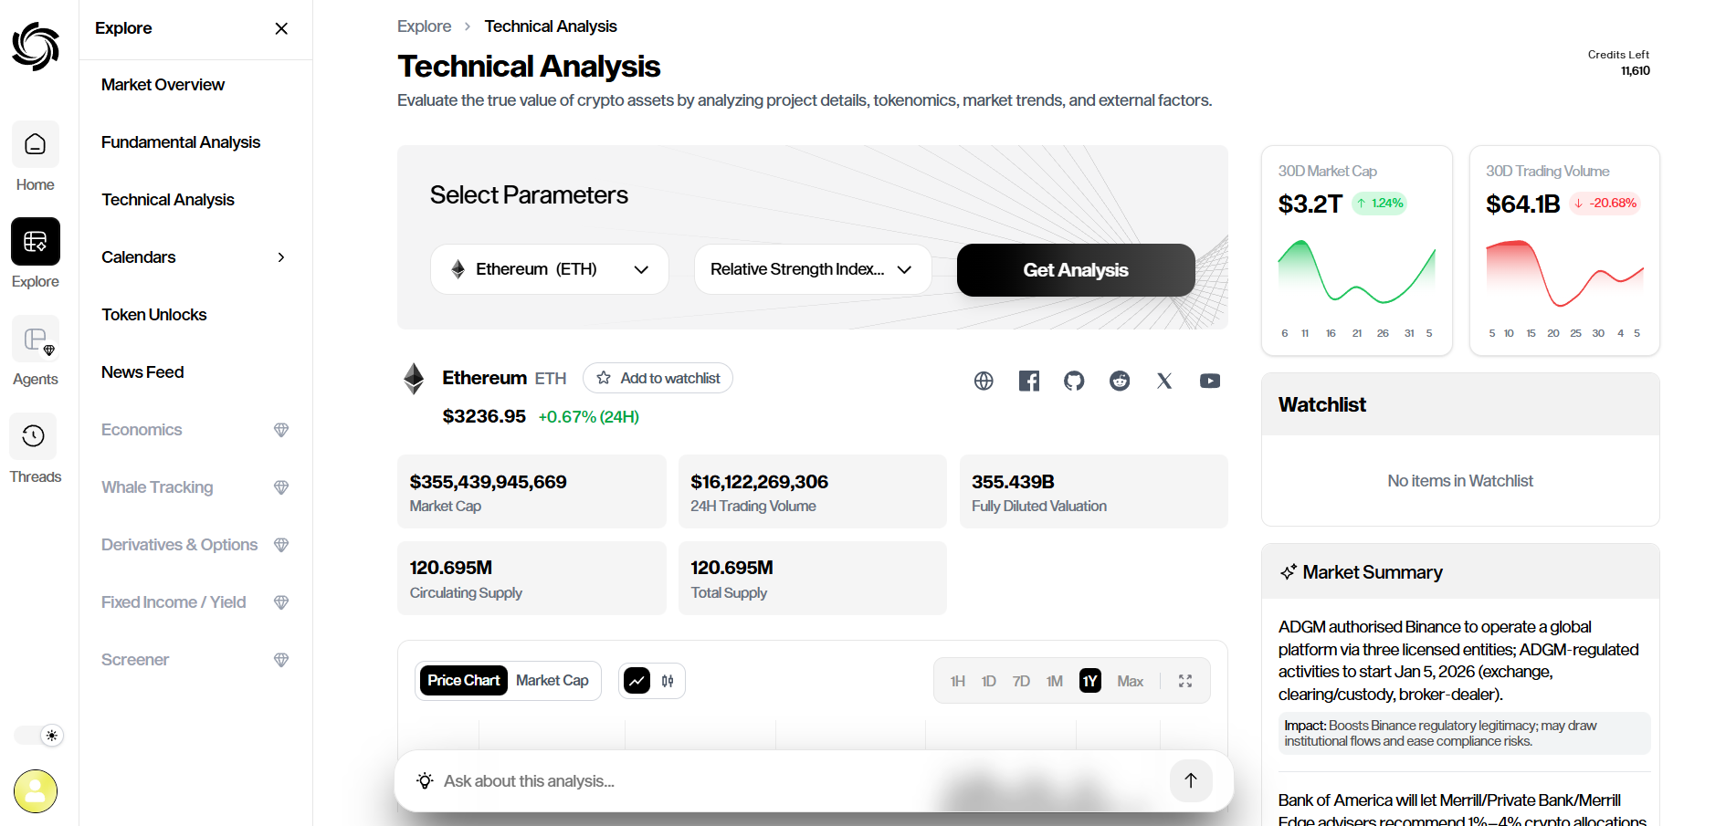Switch chart to candlestick view
The image size is (1726, 826).
[667, 680]
